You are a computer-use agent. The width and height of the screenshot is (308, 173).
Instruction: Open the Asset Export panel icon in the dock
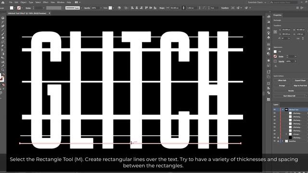(269, 72)
